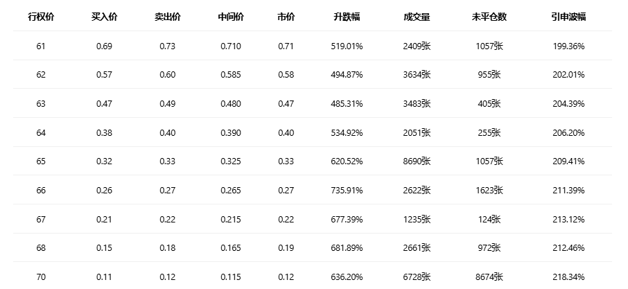628x289 pixels.
Task: Sort by the 买入价 column header
Action: [x=104, y=17]
